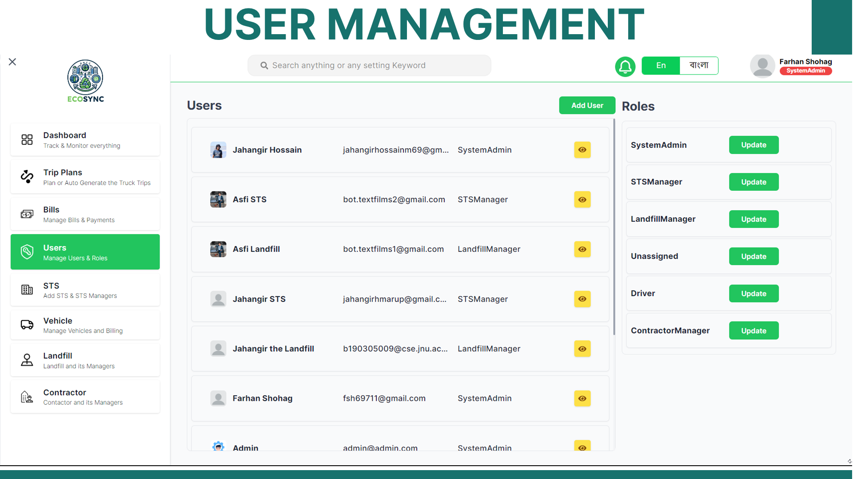The height and width of the screenshot is (479, 853).
Task: Click the Vehicle truck icon
Action: (27, 325)
